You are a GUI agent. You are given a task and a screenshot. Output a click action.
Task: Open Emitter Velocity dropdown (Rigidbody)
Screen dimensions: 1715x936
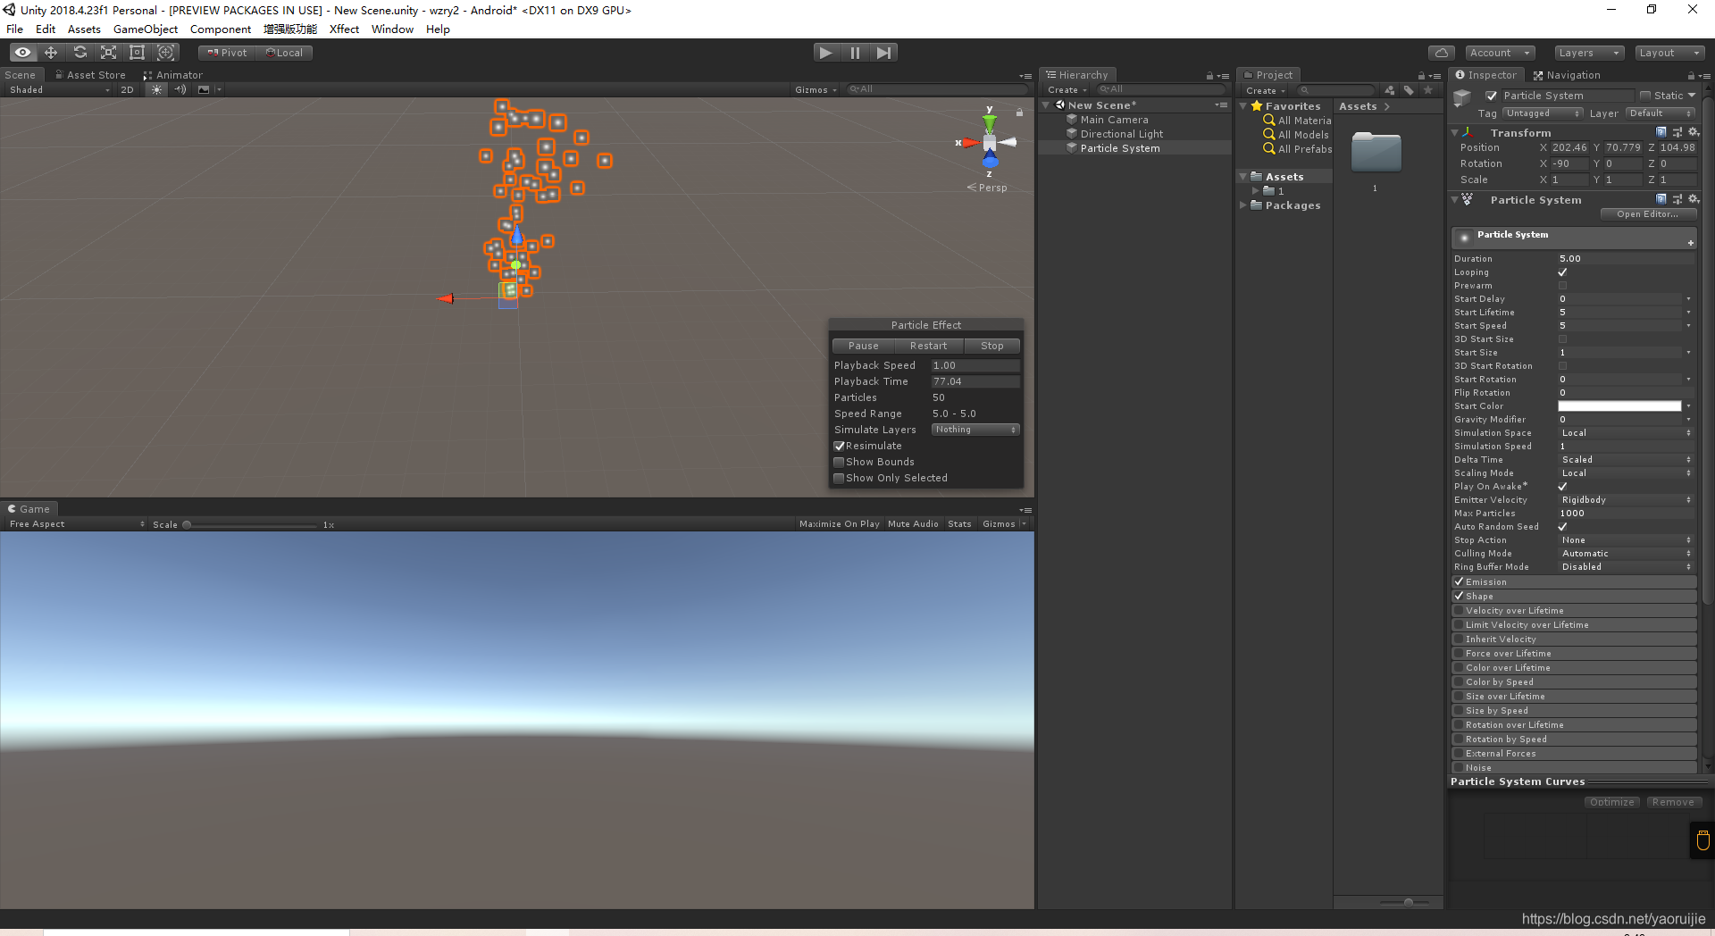coord(1626,500)
